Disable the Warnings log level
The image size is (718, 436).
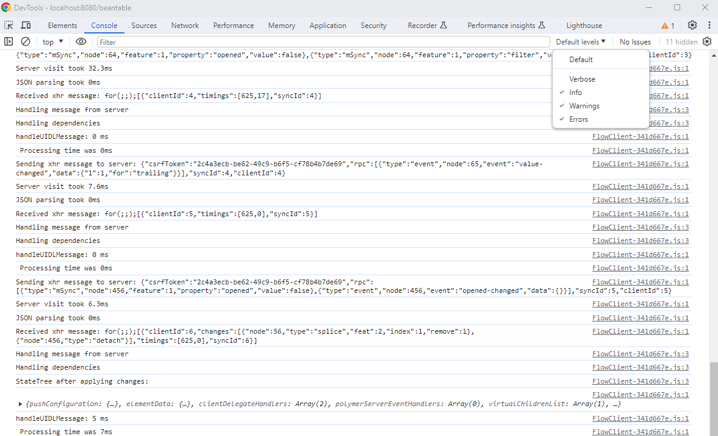click(x=584, y=106)
